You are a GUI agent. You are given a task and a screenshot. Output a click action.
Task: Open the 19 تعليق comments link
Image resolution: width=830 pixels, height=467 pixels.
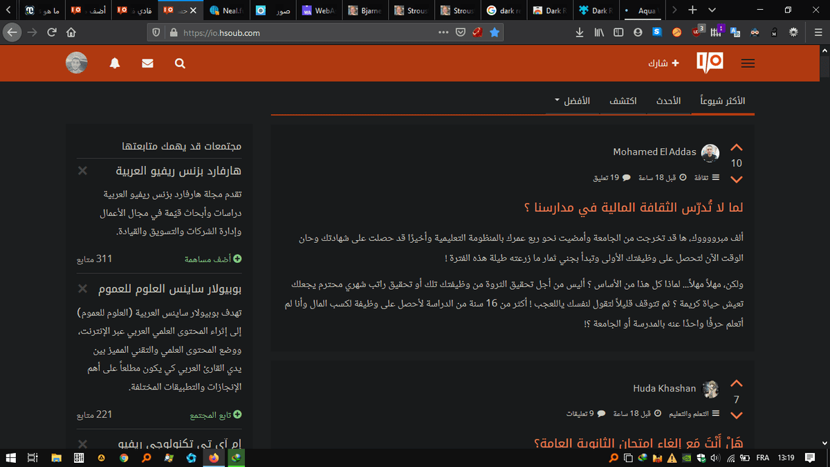point(612,178)
